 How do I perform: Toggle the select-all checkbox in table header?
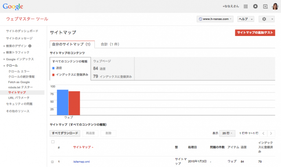click(x=53, y=142)
